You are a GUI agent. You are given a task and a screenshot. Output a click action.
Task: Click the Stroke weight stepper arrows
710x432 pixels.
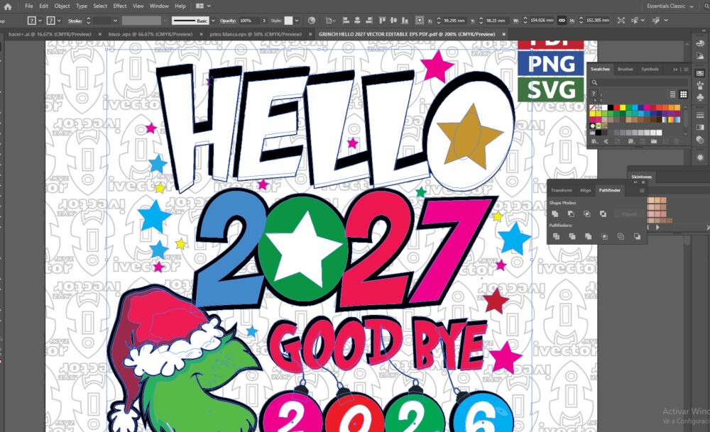tap(88, 21)
